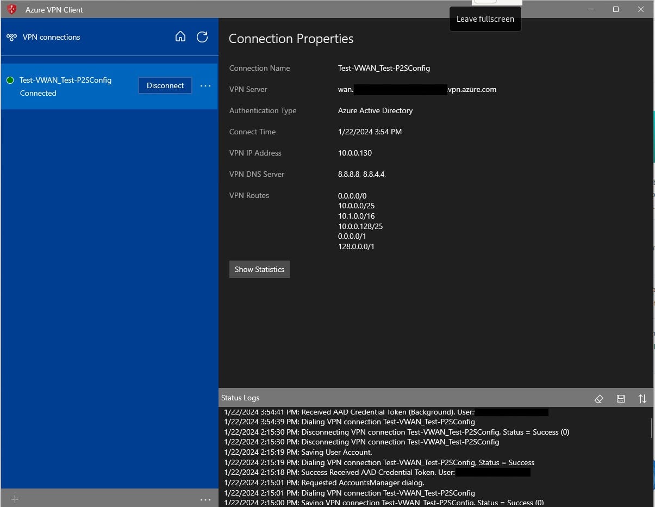Screen dimensions: 655x507
Task: Click the Saving User Account log entry
Action: click(298, 452)
